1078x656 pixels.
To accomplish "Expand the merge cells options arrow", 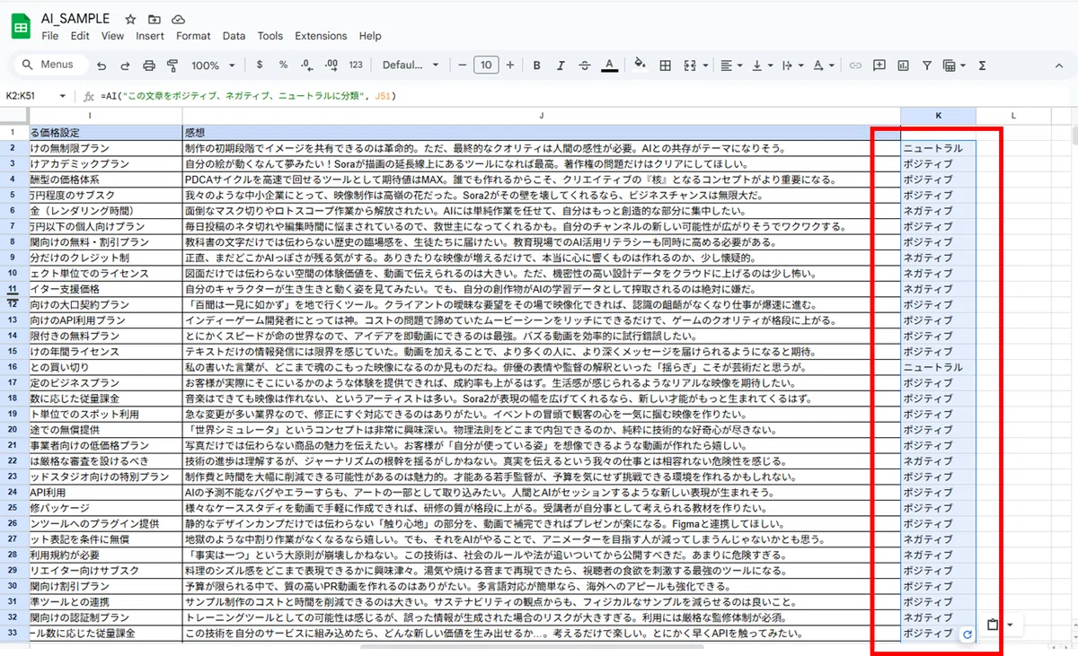I will click(x=706, y=66).
